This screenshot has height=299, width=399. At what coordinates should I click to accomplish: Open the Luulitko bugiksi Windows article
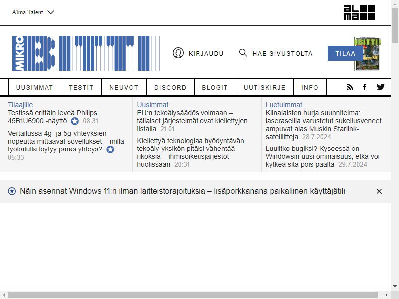[322, 156]
